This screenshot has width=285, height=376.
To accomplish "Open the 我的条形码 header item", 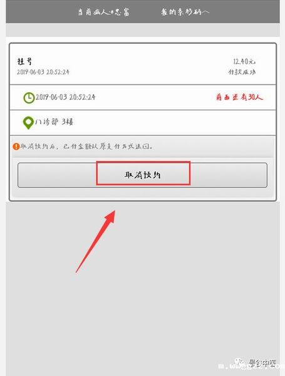I will pyautogui.click(x=185, y=12).
